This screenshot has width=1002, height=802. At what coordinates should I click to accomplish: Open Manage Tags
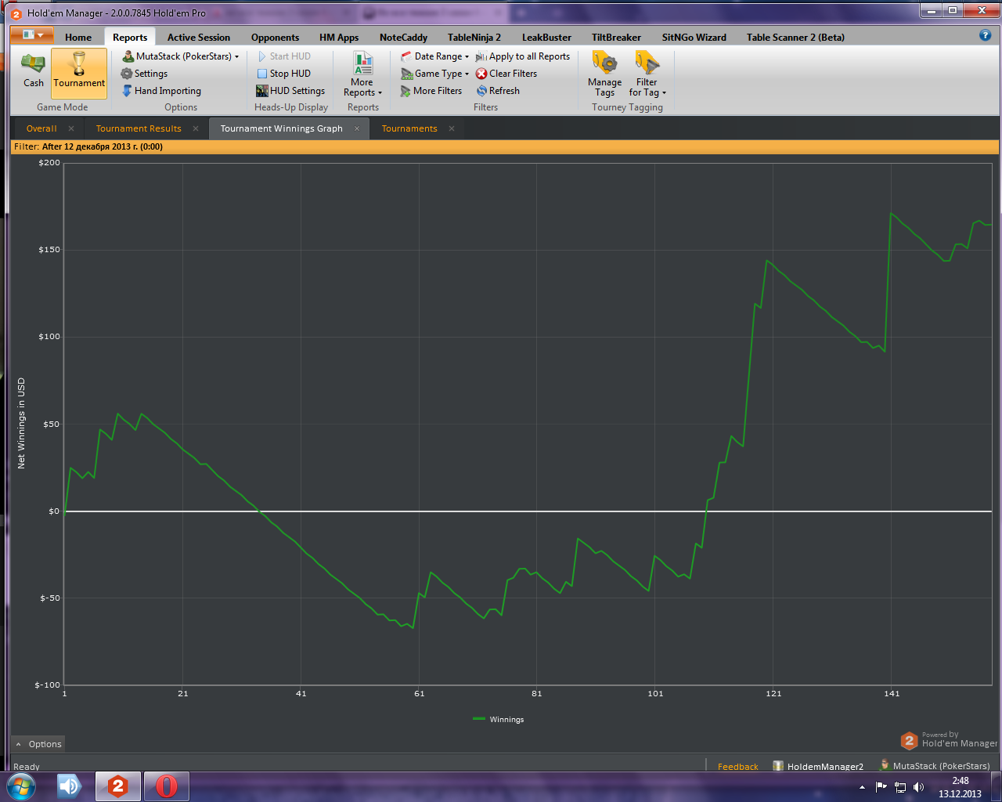(604, 74)
